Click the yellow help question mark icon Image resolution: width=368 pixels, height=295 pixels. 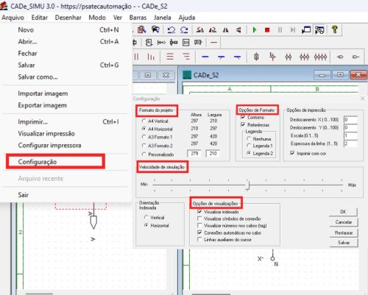click(x=335, y=29)
